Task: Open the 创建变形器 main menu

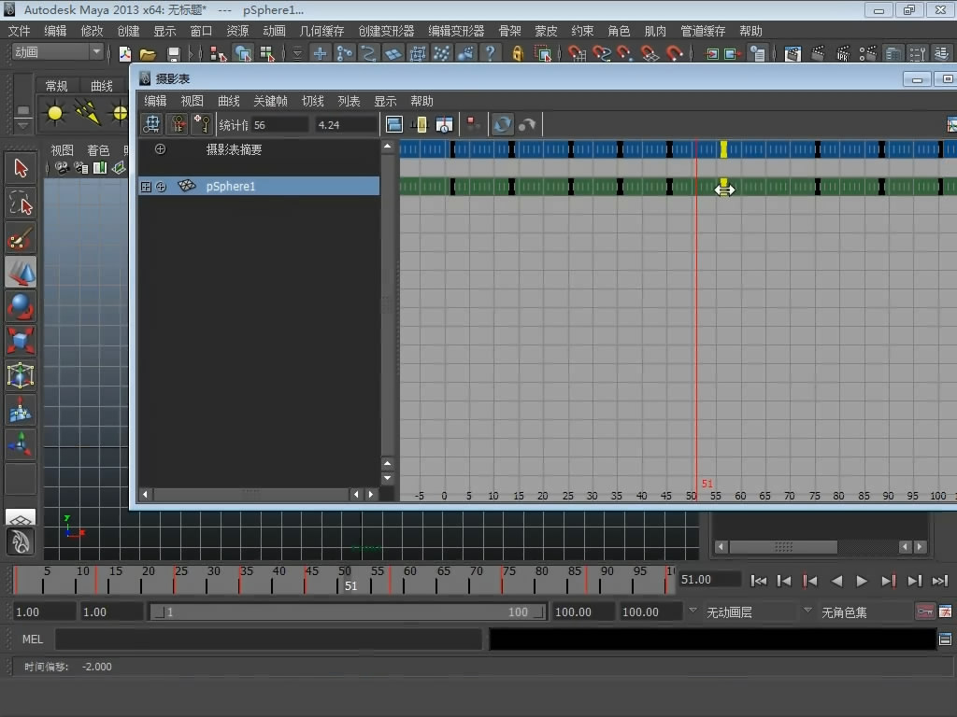Action: (386, 31)
